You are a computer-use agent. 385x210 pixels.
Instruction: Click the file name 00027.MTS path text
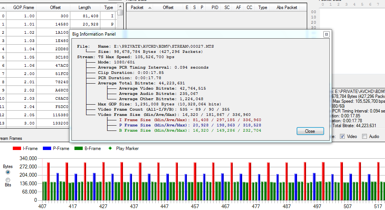coord(164,46)
